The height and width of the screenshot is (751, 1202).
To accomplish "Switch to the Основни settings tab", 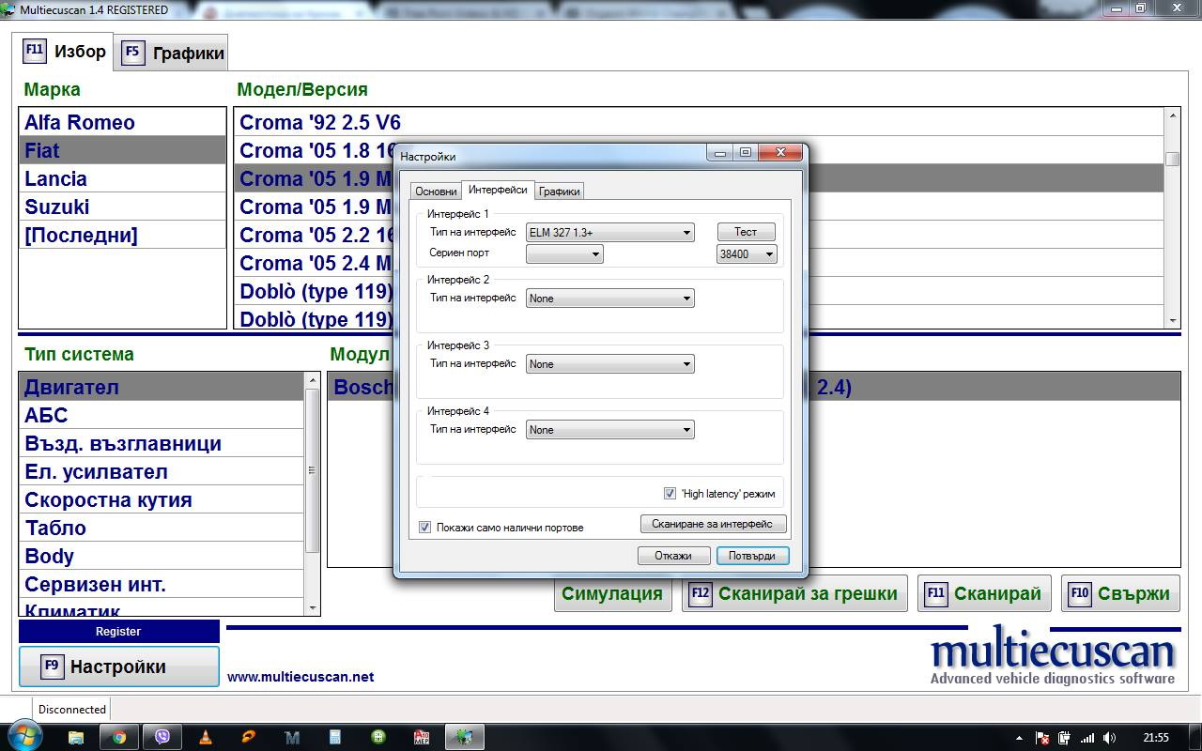I will (x=436, y=192).
